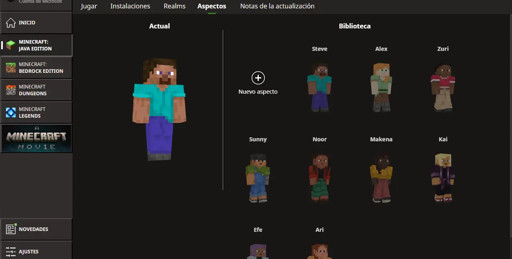This screenshot has height=259, width=512.
Task: Open the Realms tab
Action: coord(175,6)
